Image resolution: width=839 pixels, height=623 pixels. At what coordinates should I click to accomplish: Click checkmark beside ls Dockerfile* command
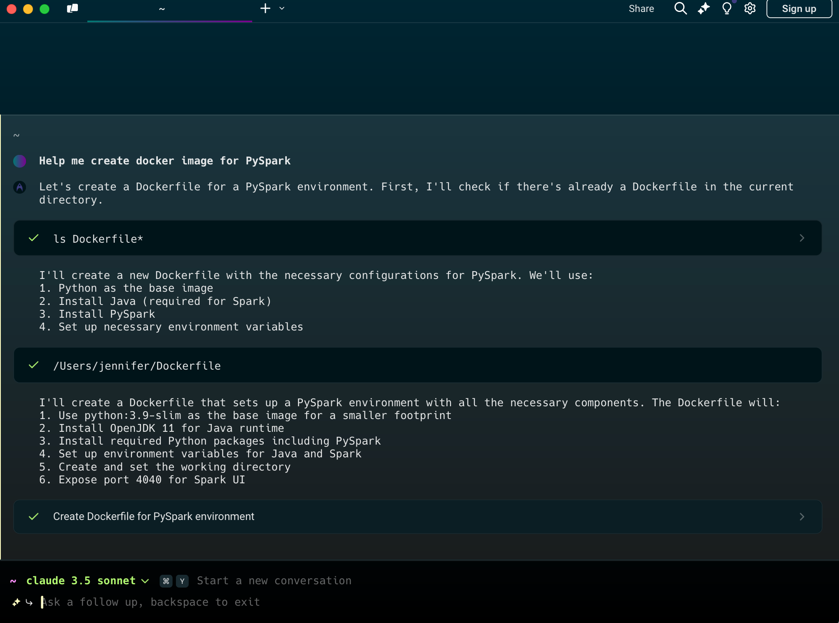coord(34,238)
